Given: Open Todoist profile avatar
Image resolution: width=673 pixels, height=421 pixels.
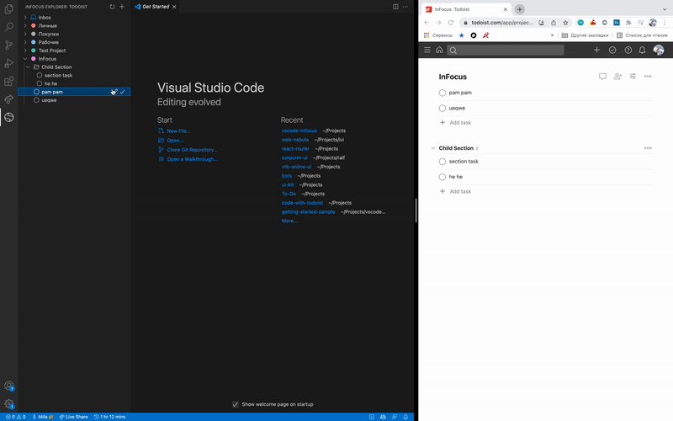Looking at the screenshot, I should (x=659, y=50).
